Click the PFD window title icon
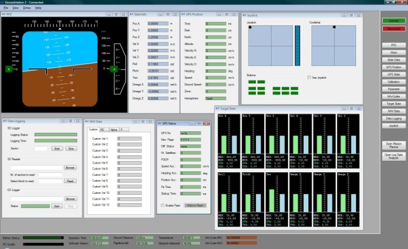 (4, 14)
